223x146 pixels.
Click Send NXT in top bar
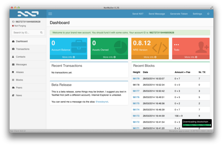click(x=138, y=14)
